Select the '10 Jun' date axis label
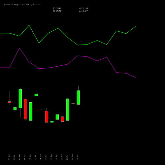 point(30,157)
